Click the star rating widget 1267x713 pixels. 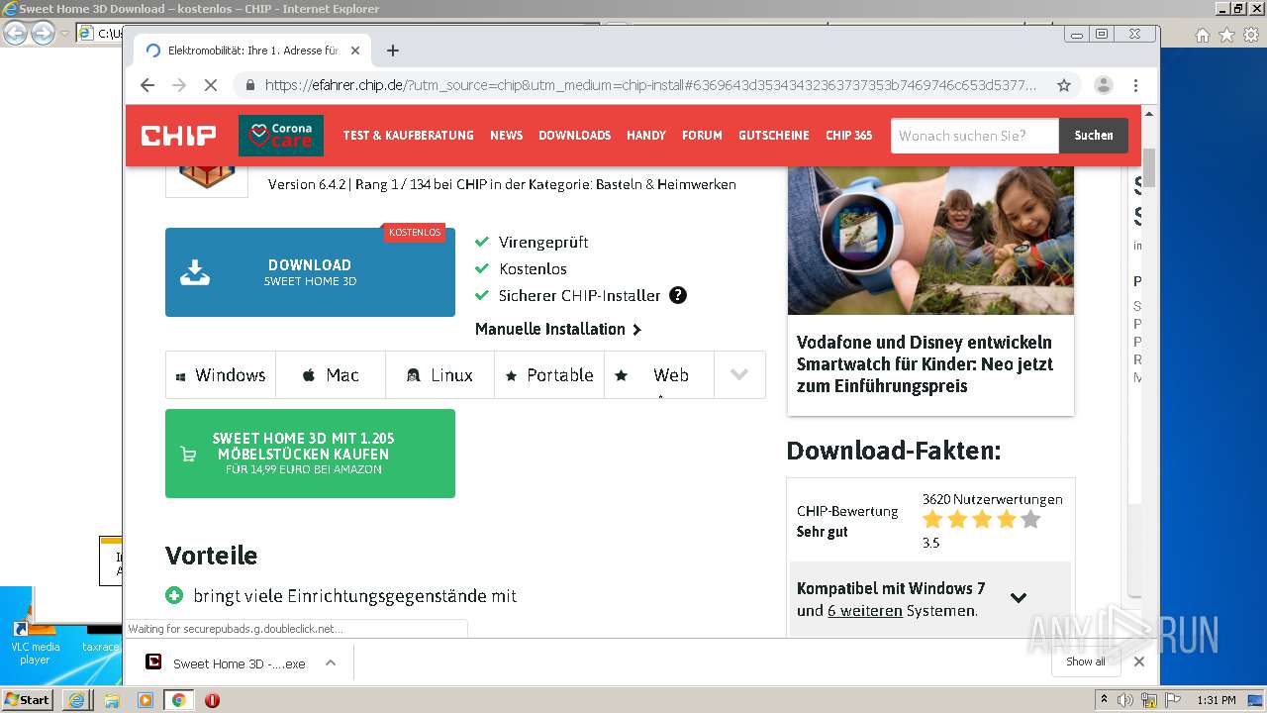(x=982, y=520)
